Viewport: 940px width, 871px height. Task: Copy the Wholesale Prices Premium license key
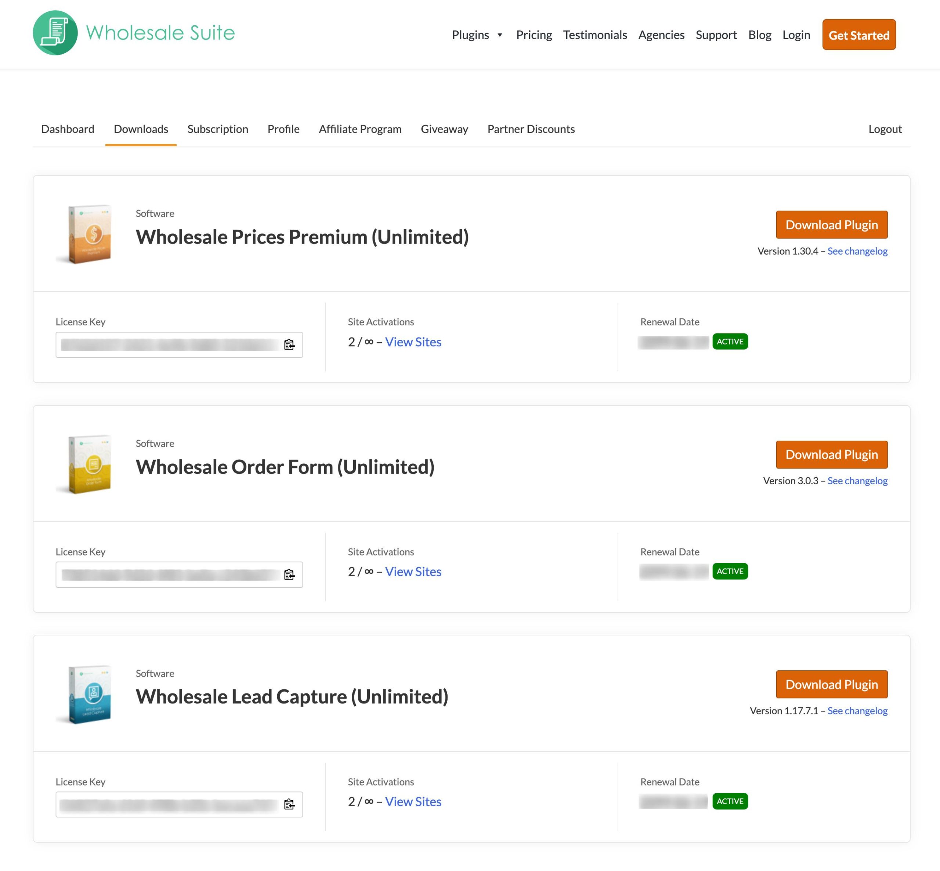point(289,345)
